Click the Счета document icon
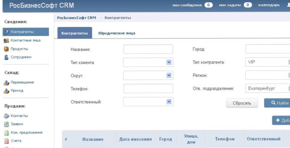 click(6, 141)
